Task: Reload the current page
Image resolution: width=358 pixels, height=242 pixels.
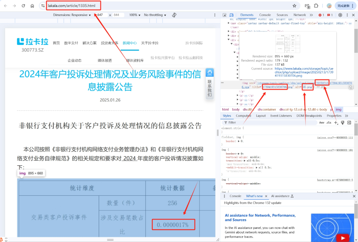Action: pyautogui.click(x=23, y=6)
